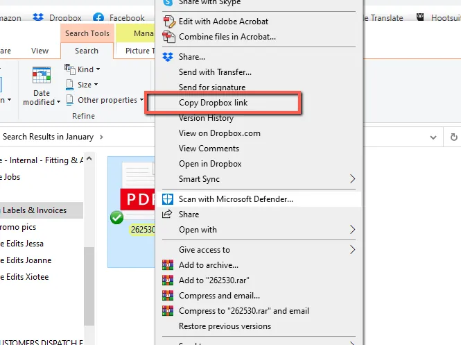Click the green sync checkmark on the PDF file

(x=116, y=218)
